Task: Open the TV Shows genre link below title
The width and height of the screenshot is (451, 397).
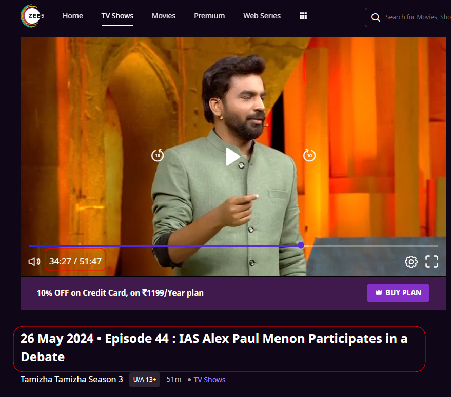Action: [x=209, y=380]
